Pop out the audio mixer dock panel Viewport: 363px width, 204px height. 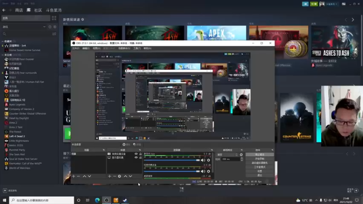pos(211,150)
